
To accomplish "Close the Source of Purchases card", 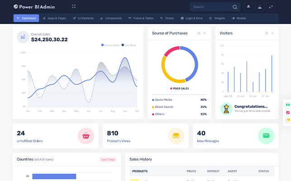I will pyautogui.click(x=205, y=33).
